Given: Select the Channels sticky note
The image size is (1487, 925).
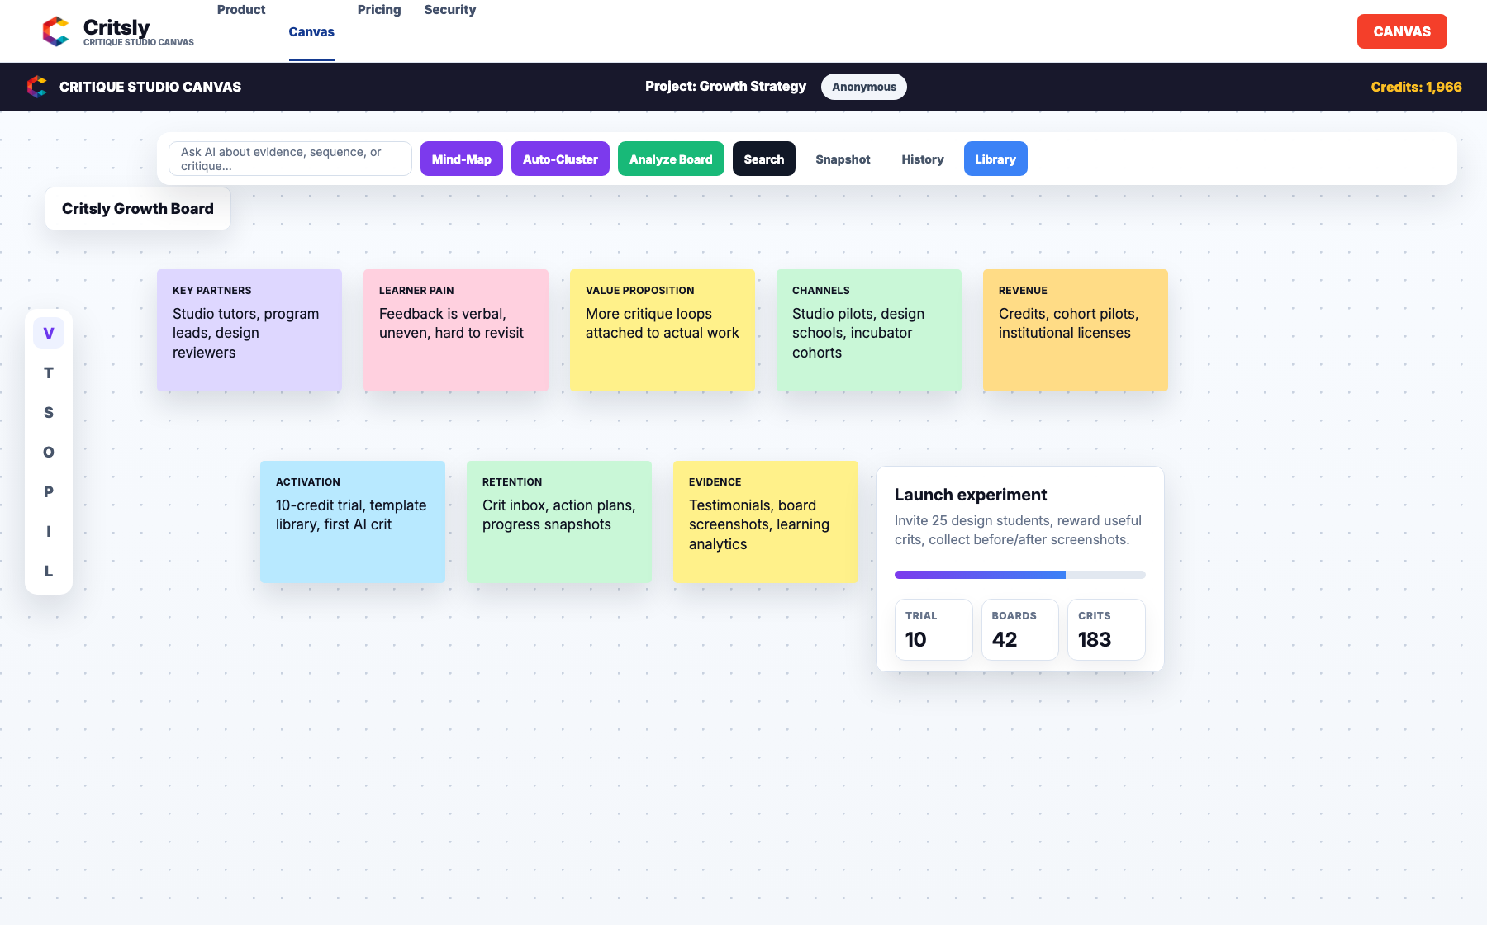Looking at the screenshot, I should click(869, 330).
